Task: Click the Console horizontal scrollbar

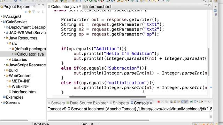Action: pyautogui.click(x=98, y=120)
